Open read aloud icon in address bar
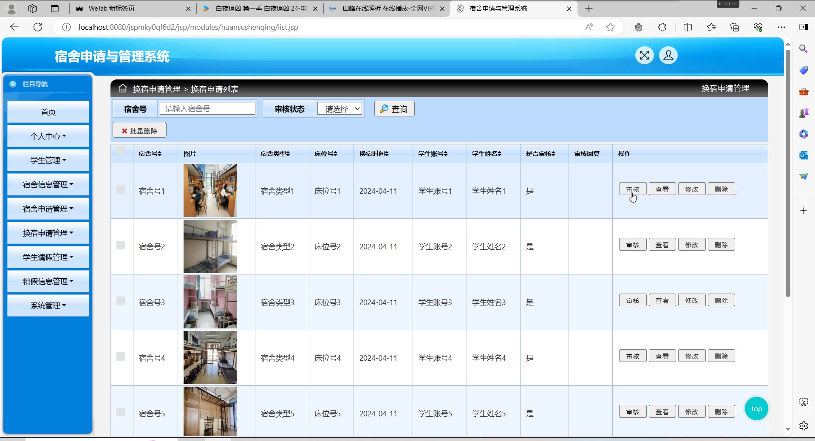 pyautogui.click(x=589, y=27)
